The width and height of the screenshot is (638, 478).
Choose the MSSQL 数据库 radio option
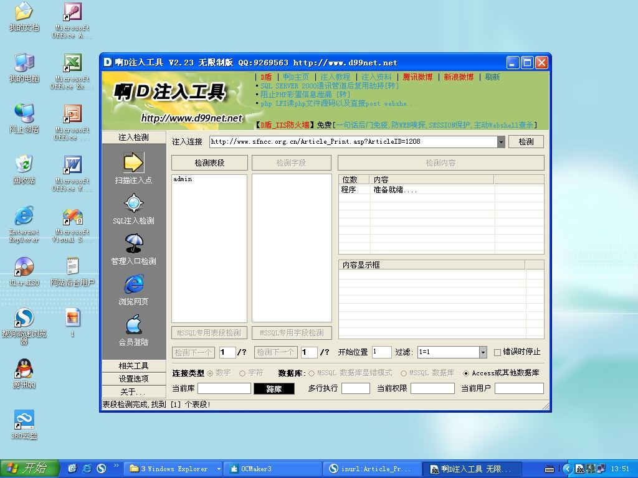click(404, 373)
